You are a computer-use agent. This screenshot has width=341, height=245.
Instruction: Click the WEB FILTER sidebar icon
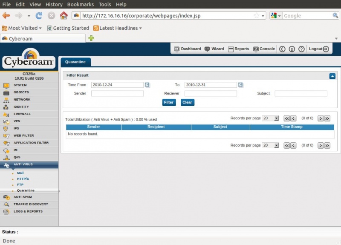pyautogui.click(x=6, y=136)
